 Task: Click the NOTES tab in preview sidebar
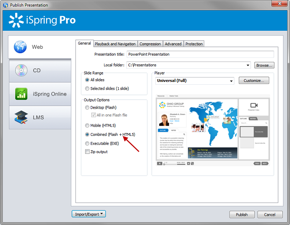click(x=253, y=119)
